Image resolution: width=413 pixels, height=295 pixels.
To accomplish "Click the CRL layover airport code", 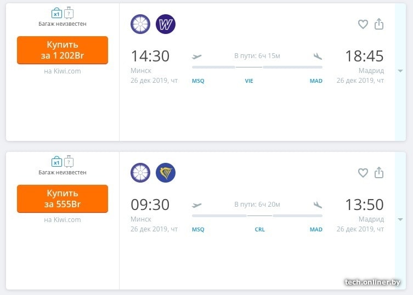I will click(260, 230).
